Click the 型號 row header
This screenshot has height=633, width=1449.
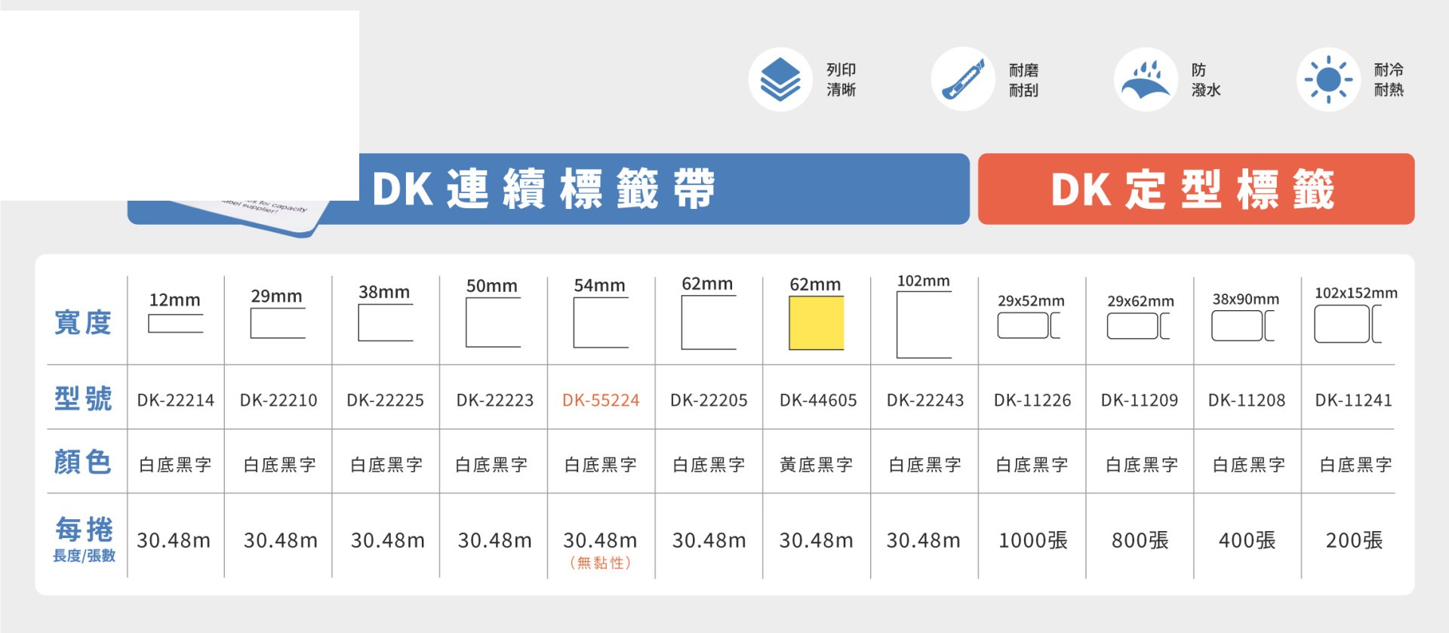tap(83, 398)
